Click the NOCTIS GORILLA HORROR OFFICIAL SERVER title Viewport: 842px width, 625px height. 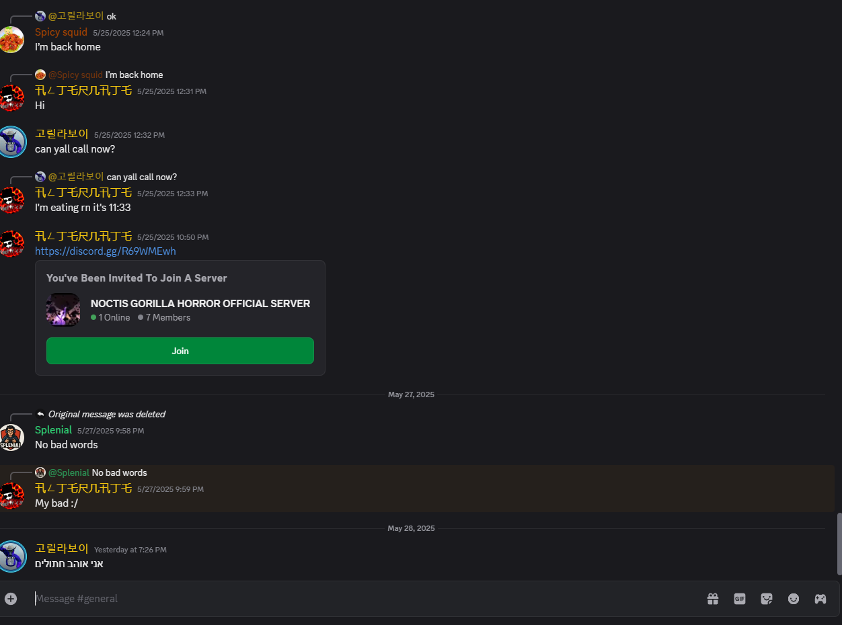(x=200, y=304)
